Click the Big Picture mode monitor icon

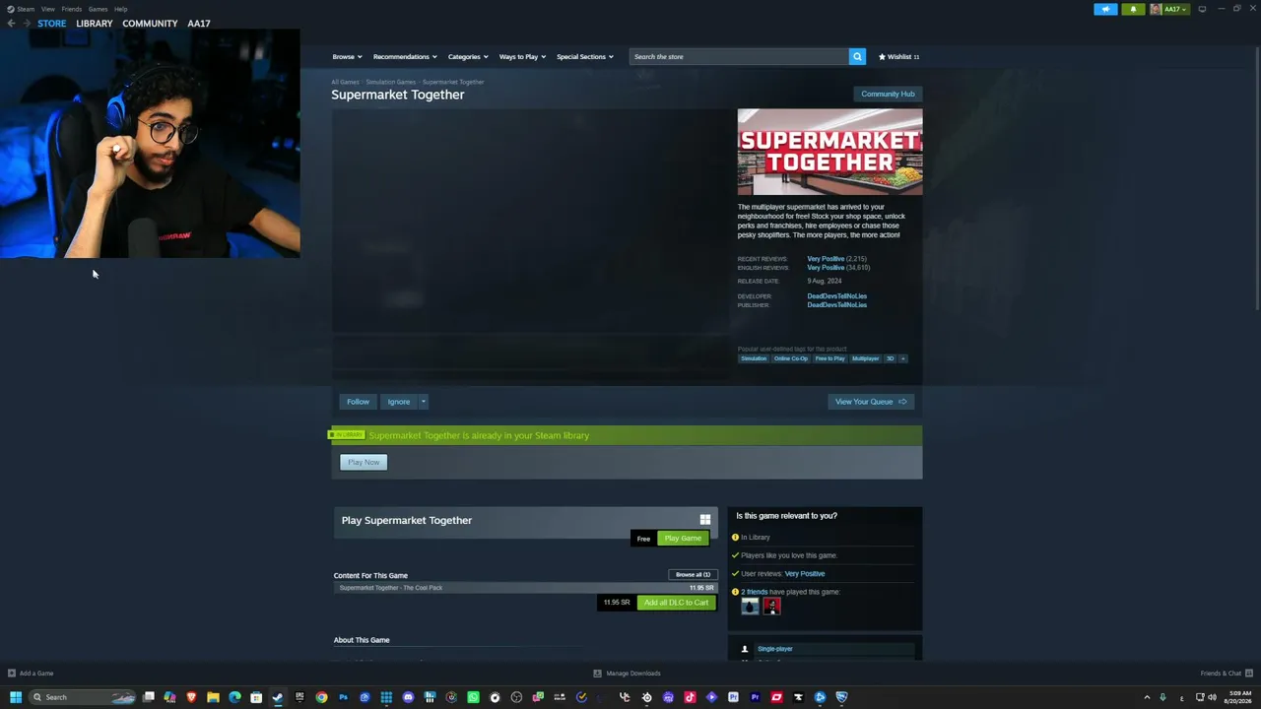coord(1202,9)
